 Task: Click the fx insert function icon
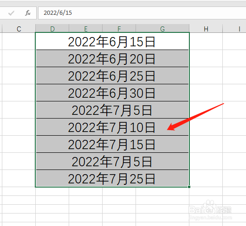(28, 13)
